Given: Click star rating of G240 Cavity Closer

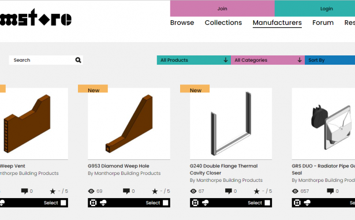Looking at the screenshot, I should point(256,191).
